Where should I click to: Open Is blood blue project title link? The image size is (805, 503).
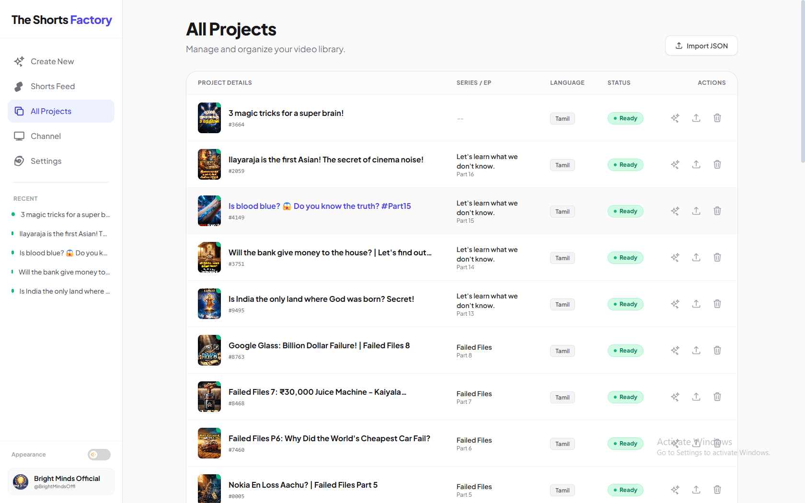click(320, 206)
